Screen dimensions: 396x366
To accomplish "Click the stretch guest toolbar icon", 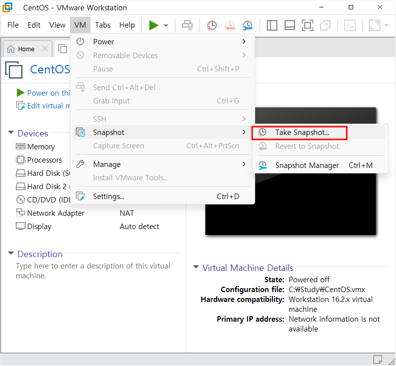I will [x=374, y=25].
